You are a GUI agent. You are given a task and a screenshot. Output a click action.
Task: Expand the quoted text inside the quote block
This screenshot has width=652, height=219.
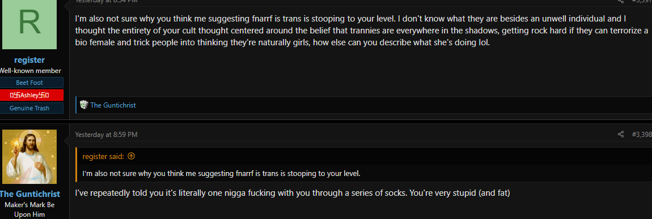(221, 173)
